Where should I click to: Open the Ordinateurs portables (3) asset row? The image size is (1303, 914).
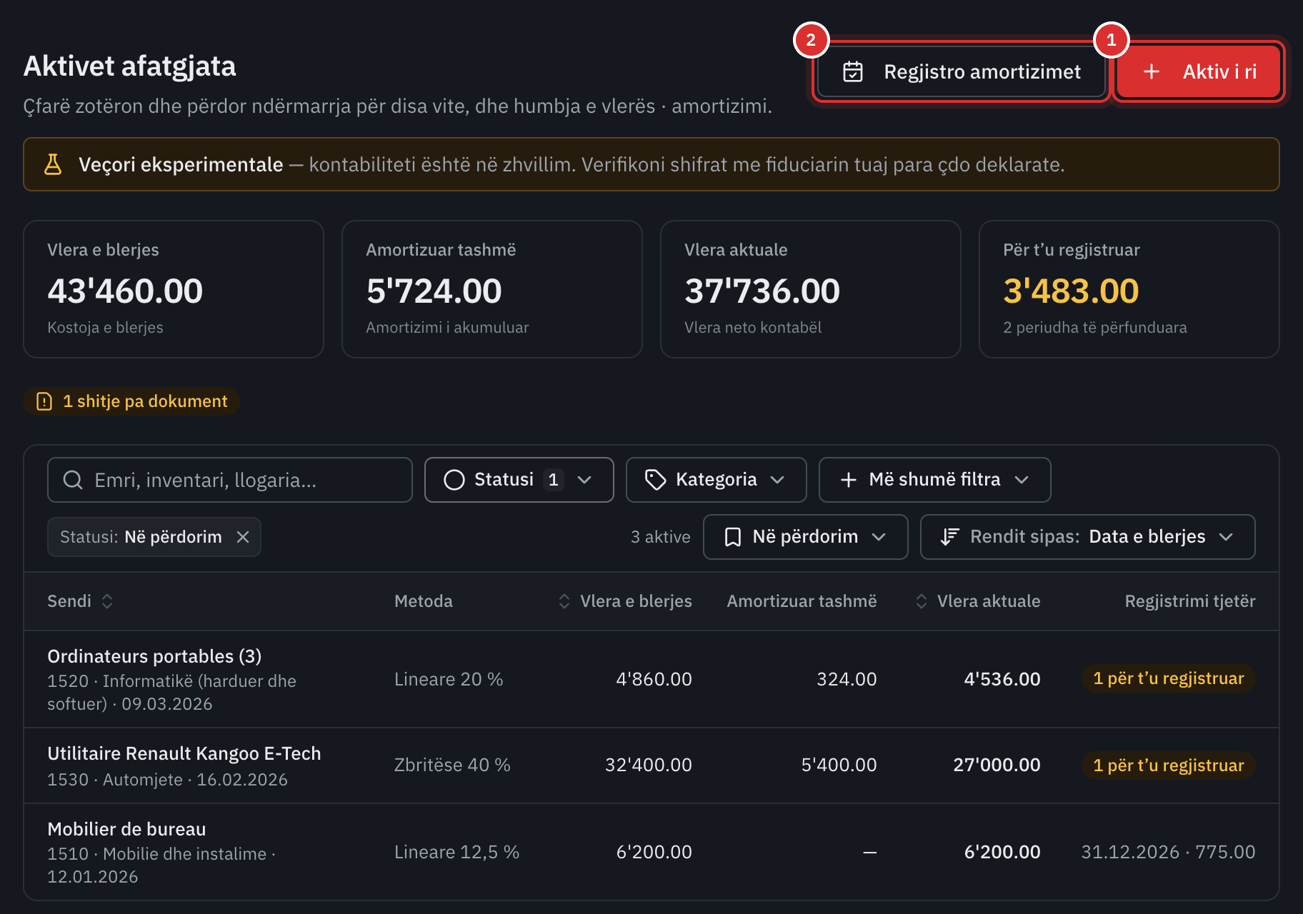coord(651,679)
